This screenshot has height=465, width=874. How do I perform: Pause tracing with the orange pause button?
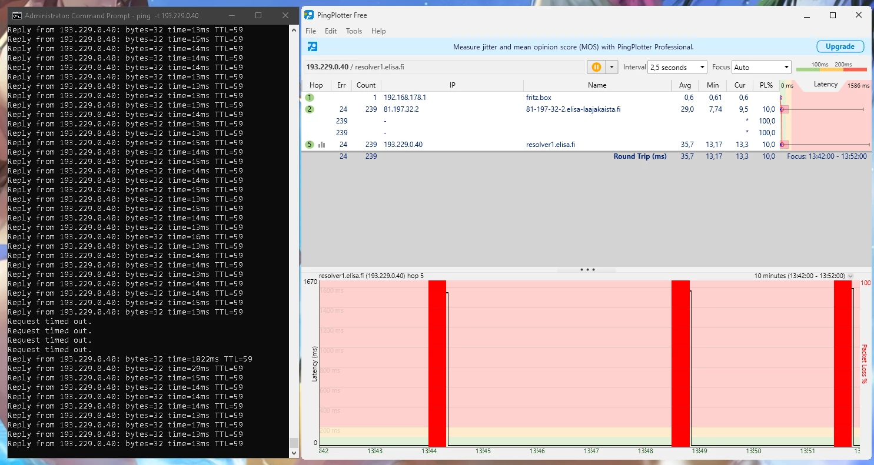pos(596,67)
